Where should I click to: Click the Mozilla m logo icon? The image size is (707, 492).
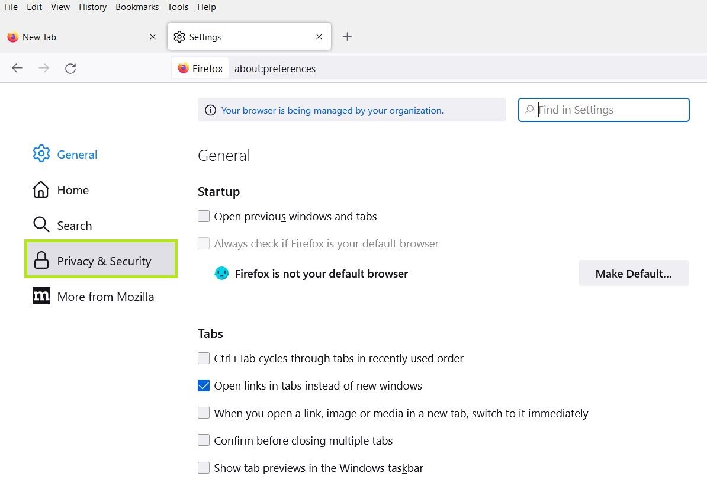[x=41, y=296]
